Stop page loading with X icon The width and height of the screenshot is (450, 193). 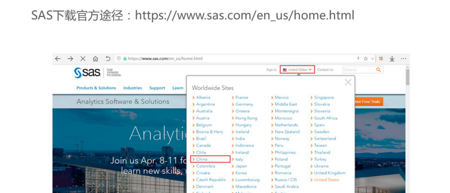[x=83, y=59]
